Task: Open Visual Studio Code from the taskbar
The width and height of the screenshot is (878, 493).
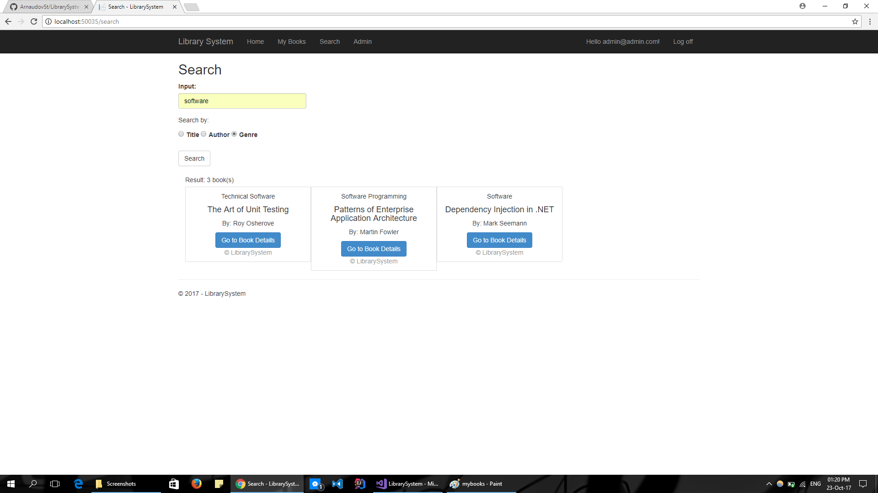Action: tap(337, 484)
